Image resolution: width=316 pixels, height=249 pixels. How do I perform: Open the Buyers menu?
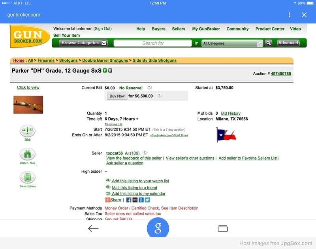point(158,29)
